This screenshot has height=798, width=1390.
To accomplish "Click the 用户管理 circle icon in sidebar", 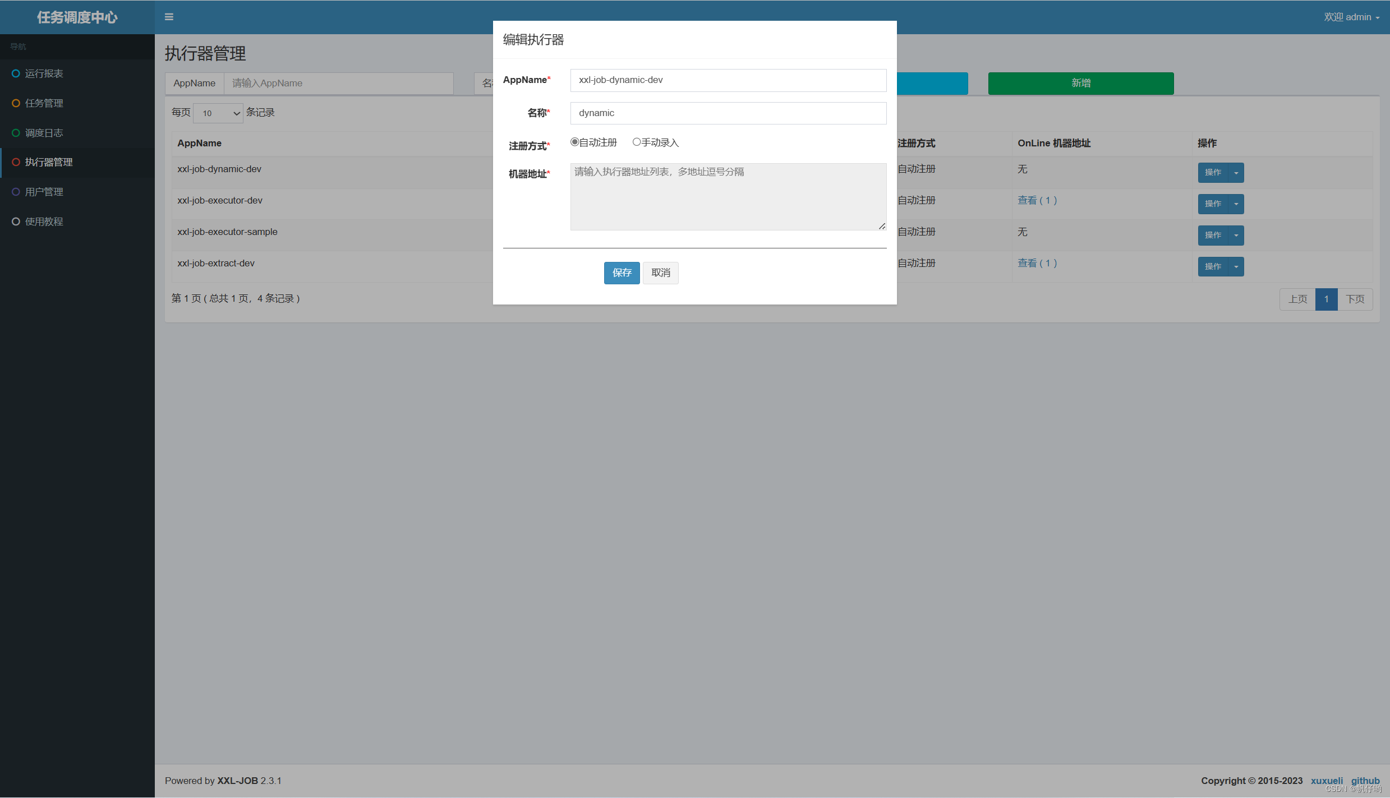I will (16, 192).
